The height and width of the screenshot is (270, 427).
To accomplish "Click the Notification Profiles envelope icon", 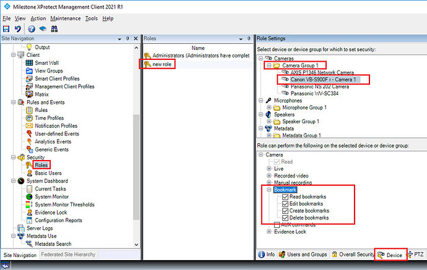I will point(29,126).
